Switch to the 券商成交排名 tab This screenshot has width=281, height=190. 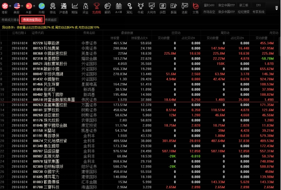(x=9, y=20)
